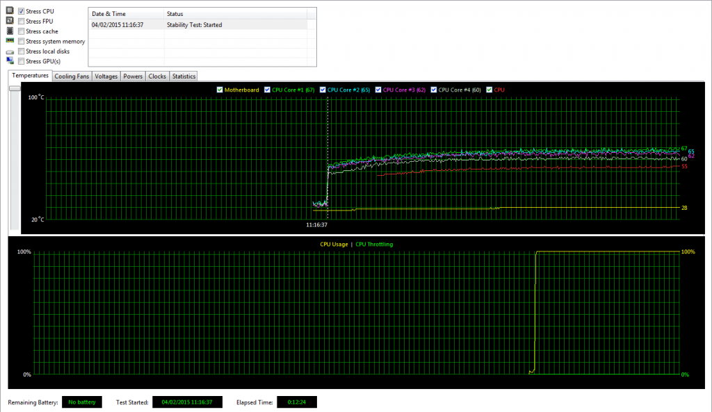712x412 pixels.
Task: Click the red 55 CPU temperature value
Action: pos(684,167)
